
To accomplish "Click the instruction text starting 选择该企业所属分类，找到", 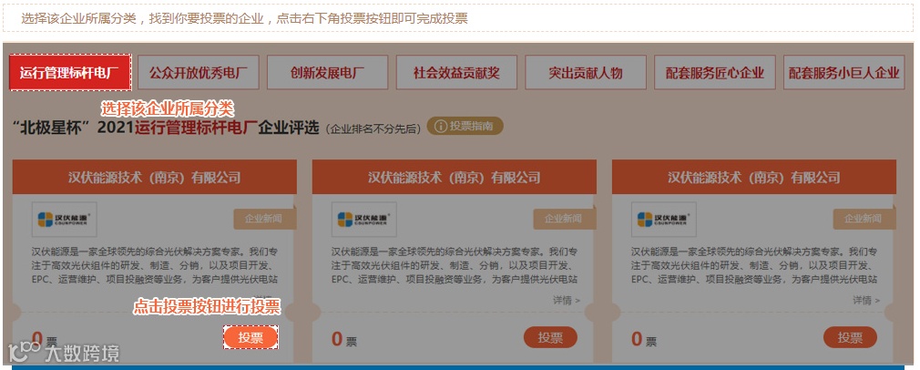I will coord(244,18).
